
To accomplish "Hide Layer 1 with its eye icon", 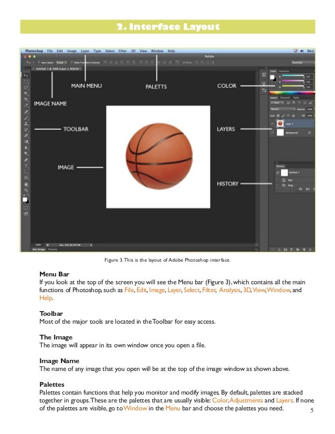I will click(x=272, y=123).
